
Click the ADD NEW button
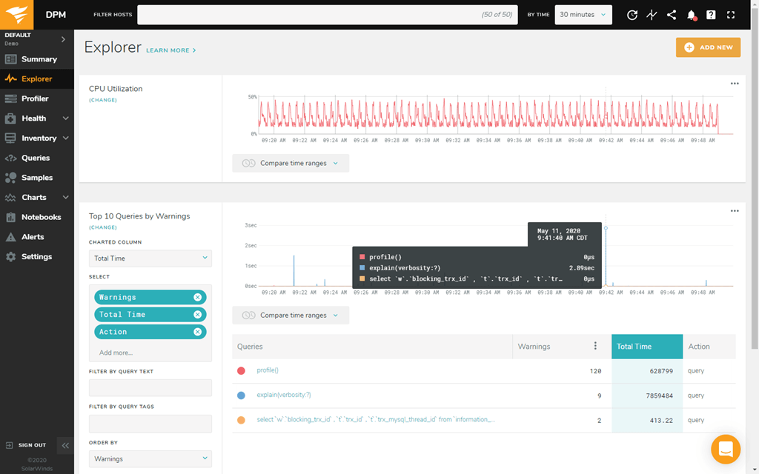(708, 47)
